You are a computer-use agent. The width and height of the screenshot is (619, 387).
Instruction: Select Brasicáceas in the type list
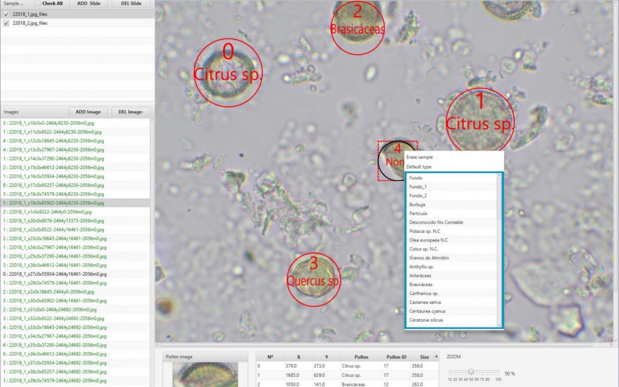(x=451, y=285)
